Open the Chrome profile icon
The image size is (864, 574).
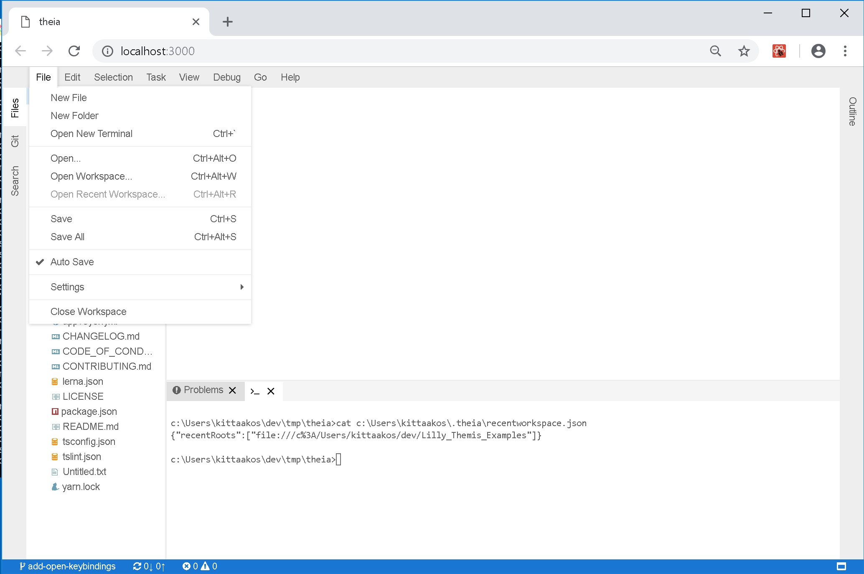pos(818,51)
